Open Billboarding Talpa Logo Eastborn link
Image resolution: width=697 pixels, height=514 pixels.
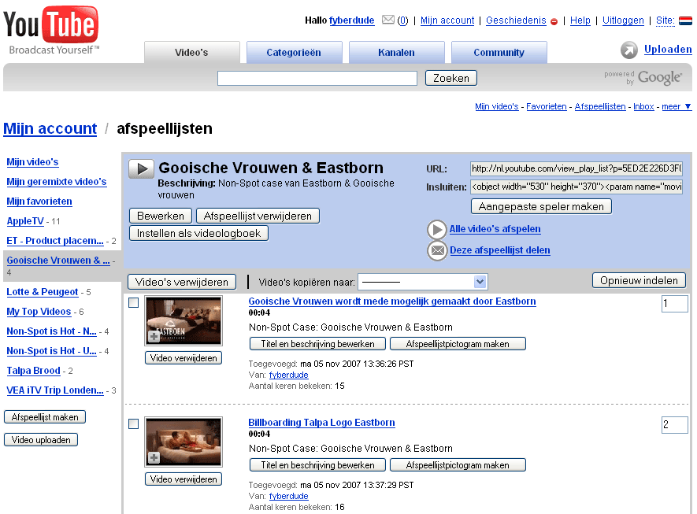pos(321,423)
